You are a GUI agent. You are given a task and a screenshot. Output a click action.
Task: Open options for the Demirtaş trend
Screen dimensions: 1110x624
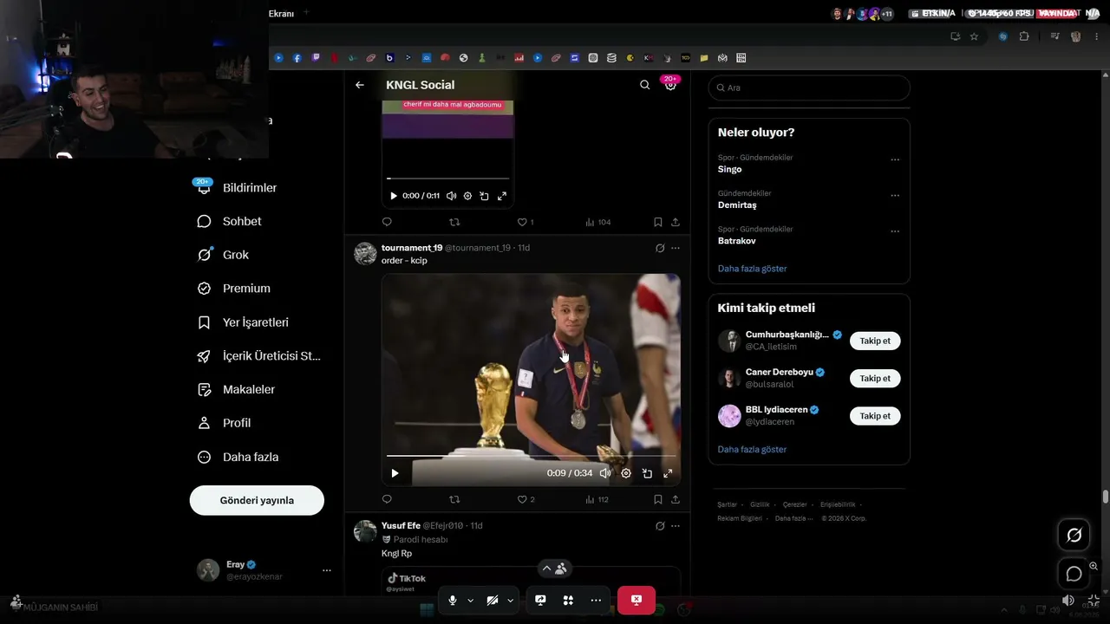[x=895, y=196]
